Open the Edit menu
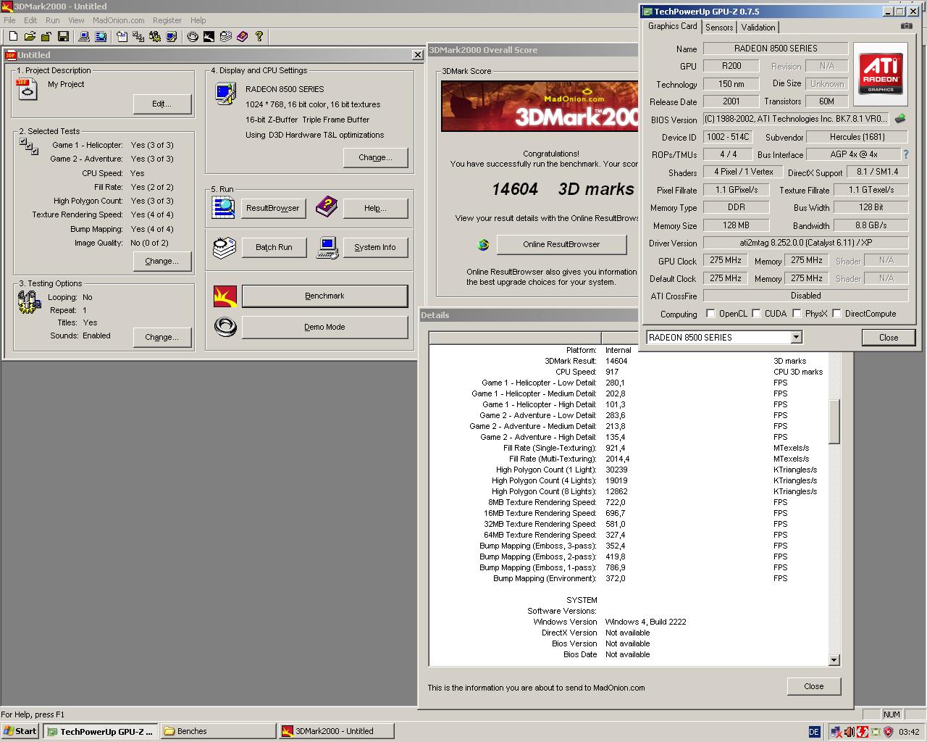The image size is (927, 742). pos(30,20)
